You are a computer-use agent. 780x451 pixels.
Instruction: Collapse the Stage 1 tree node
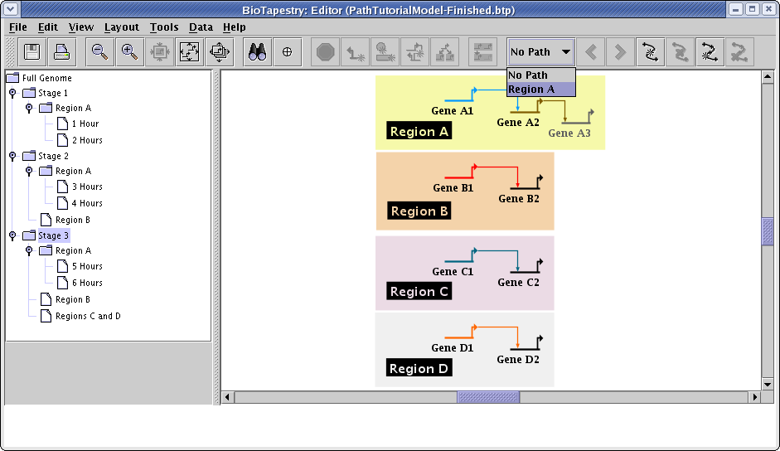12,94
